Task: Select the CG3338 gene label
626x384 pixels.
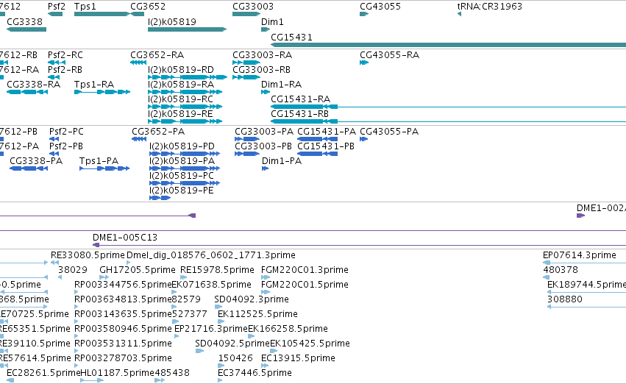Action: click(25, 21)
